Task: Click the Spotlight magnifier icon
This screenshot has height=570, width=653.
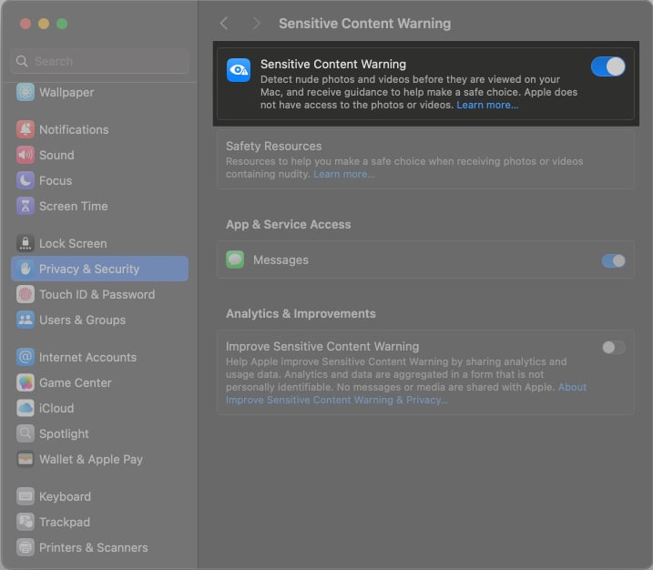Action: [26, 433]
